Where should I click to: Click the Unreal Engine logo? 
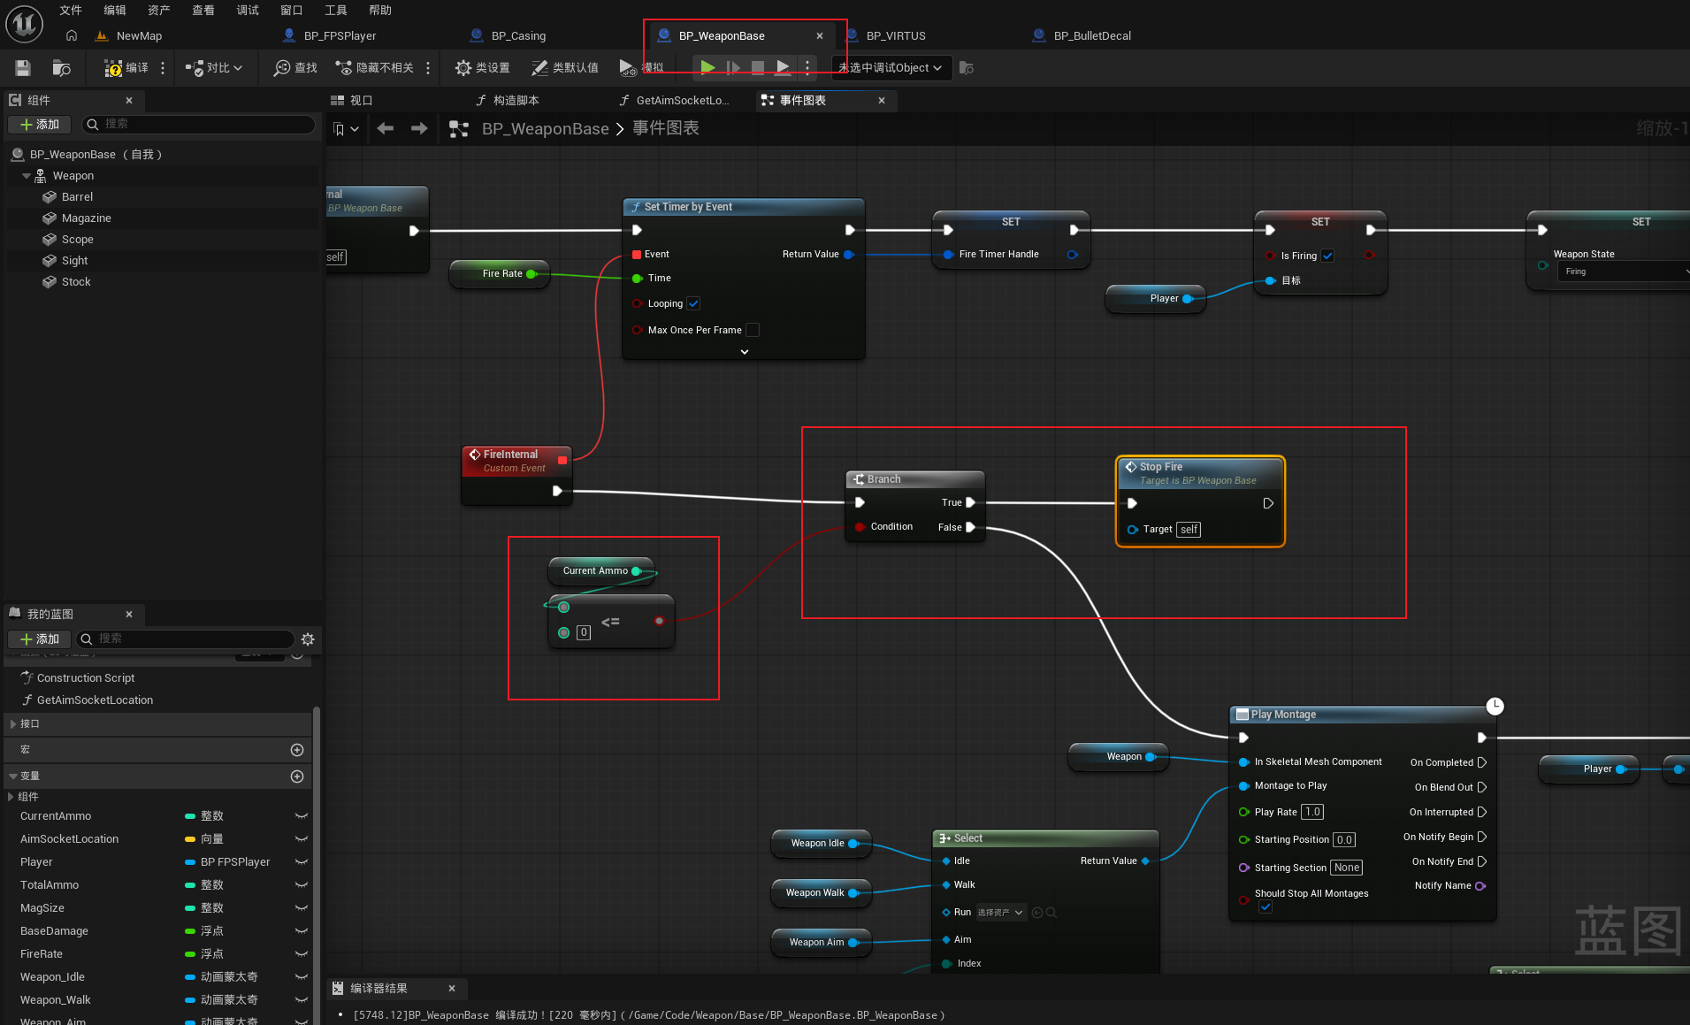point(24,23)
